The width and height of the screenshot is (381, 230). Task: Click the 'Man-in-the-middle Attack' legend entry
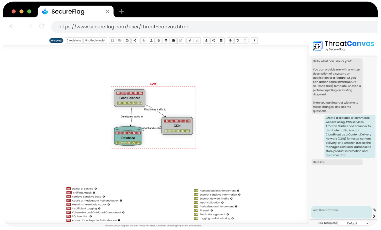pyautogui.click(x=89, y=204)
